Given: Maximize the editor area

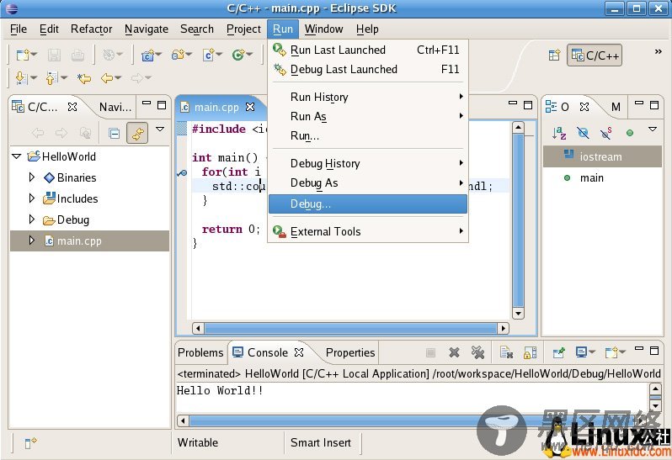Looking at the screenshot, I should click(x=528, y=105).
